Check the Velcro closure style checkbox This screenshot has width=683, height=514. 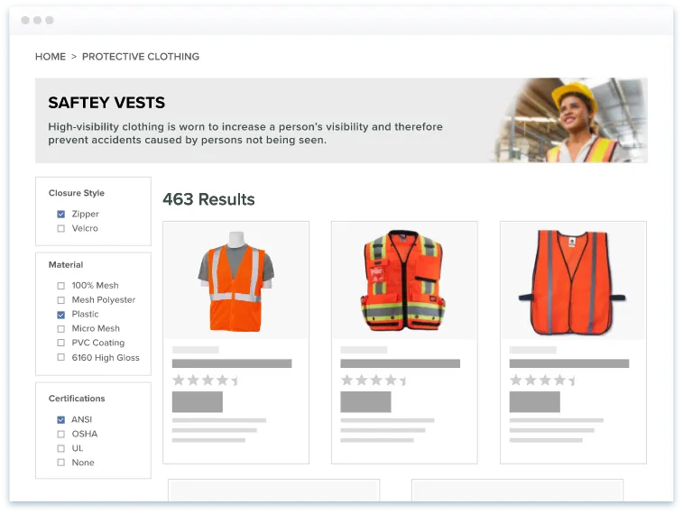(61, 228)
